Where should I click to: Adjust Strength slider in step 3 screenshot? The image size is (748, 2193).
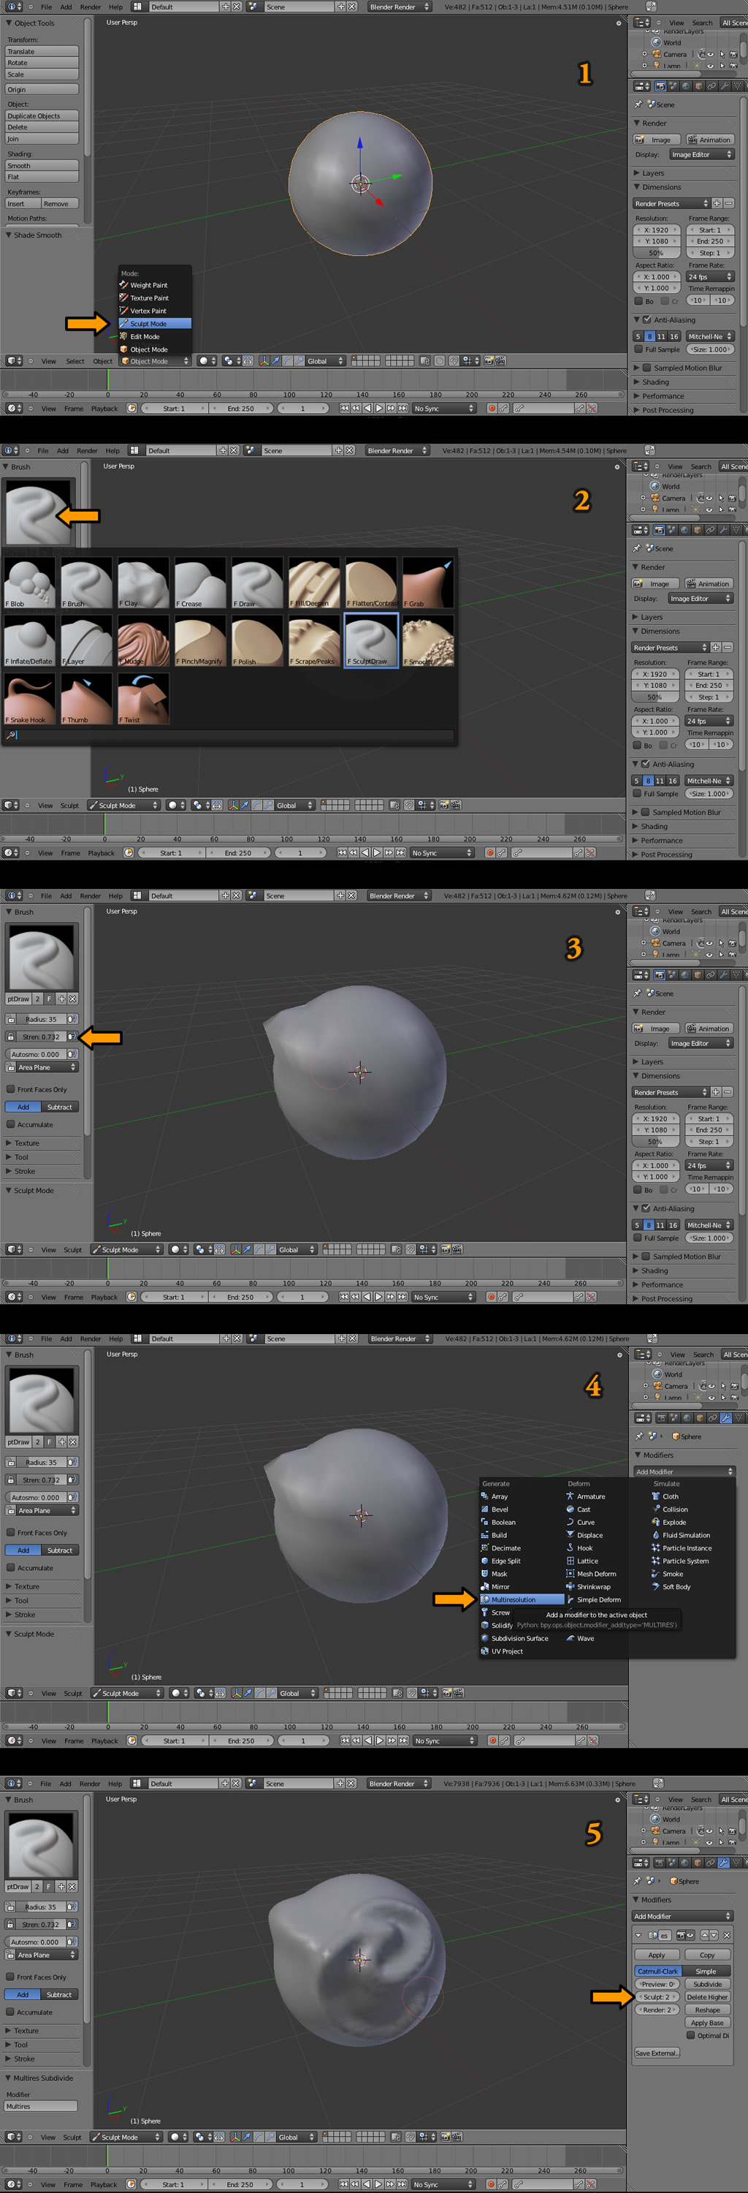click(x=41, y=1037)
